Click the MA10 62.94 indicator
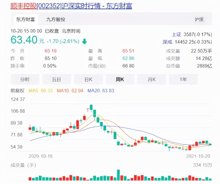The width and height of the screenshot is (220, 184). pyautogui.click(x=70, y=91)
